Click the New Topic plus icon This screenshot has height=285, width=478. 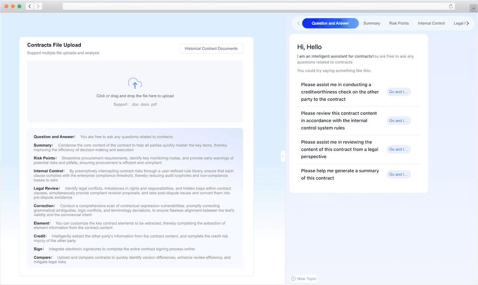pos(293,279)
